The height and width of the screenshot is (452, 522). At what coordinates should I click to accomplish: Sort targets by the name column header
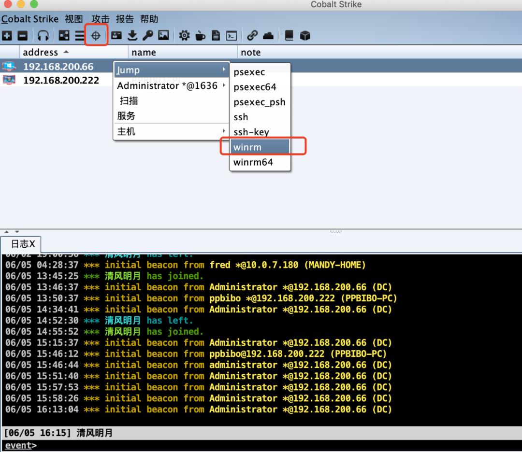183,52
